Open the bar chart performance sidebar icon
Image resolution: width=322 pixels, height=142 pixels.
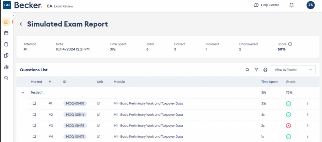pyautogui.click(x=6, y=67)
